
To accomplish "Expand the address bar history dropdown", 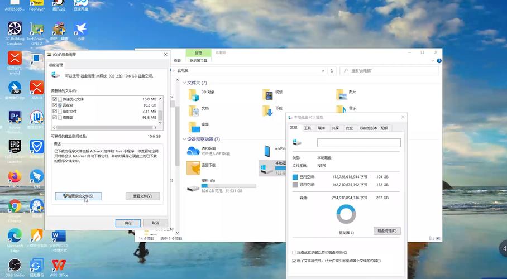I will click(x=323, y=71).
